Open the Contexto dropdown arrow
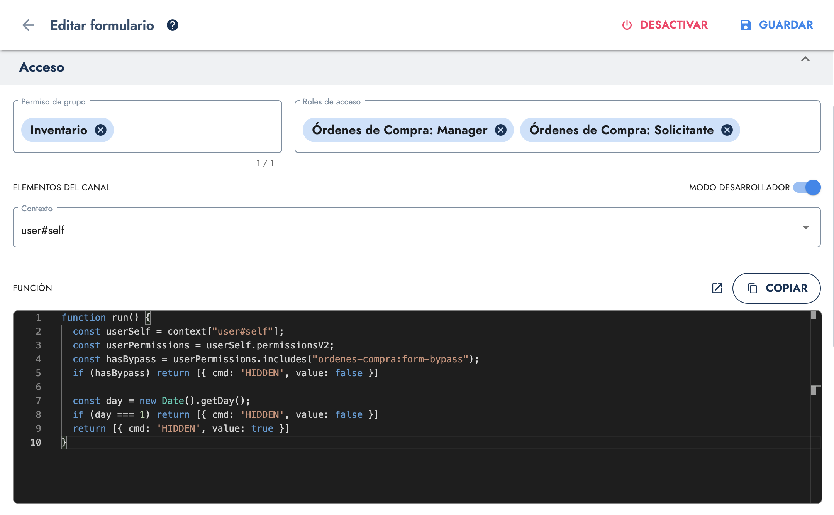 pyautogui.click(x=805, y=227)
